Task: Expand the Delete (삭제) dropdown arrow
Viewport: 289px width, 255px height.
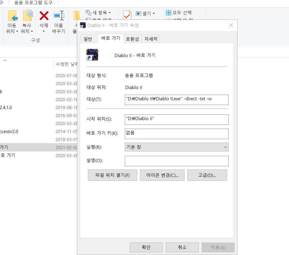Action: point(44,31)
